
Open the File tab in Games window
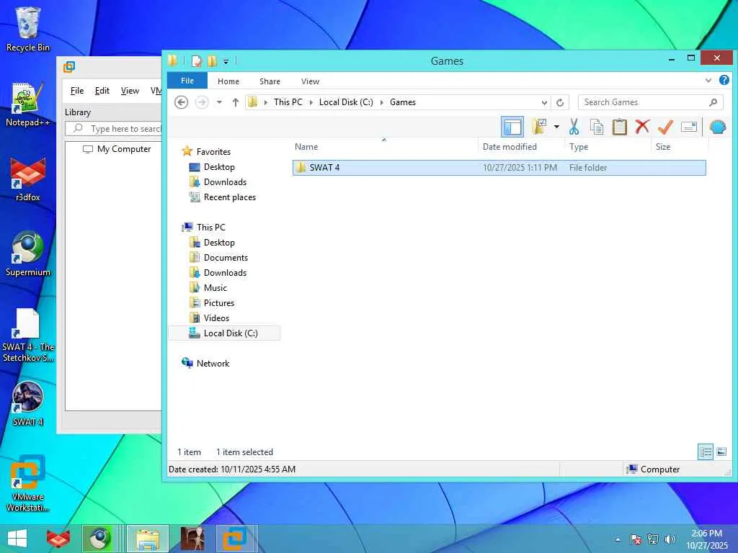pyautogui.click(x=187, y=81)
